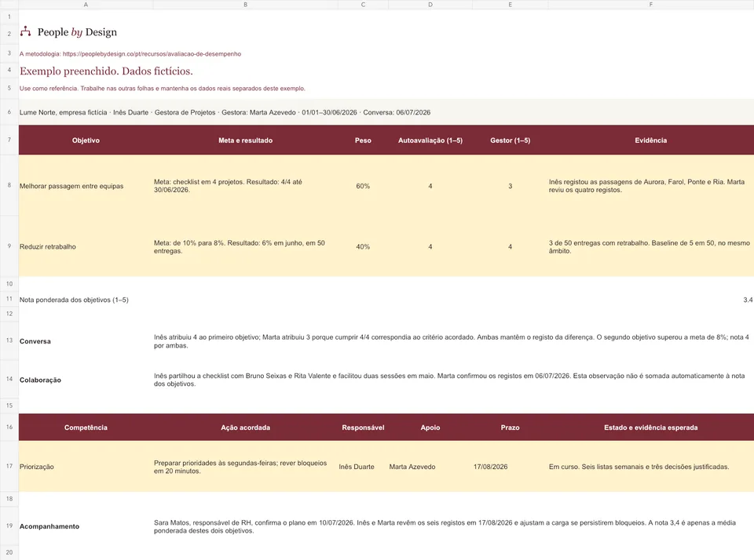Click the 'Autoavaliação (1–5)' header cell
Viewport: 754px width, 560px height.
pyautogui.click(x=430, y=140)
